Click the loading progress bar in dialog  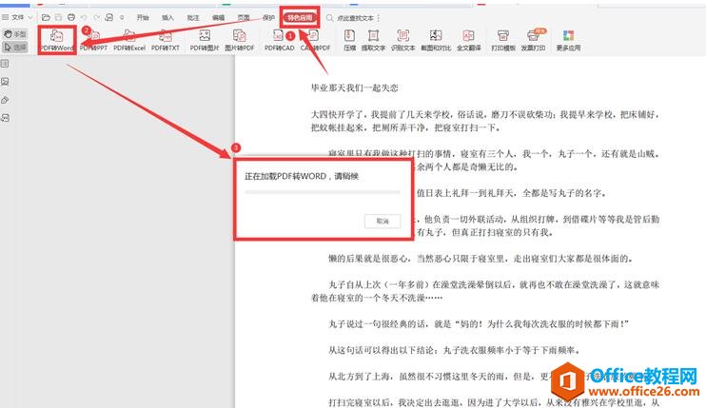pos(323,192)
